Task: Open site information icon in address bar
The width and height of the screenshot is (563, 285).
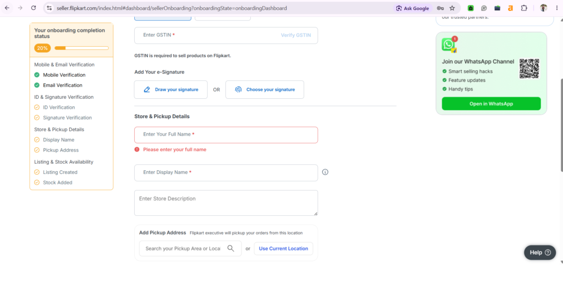Action: tap(49, 8)
